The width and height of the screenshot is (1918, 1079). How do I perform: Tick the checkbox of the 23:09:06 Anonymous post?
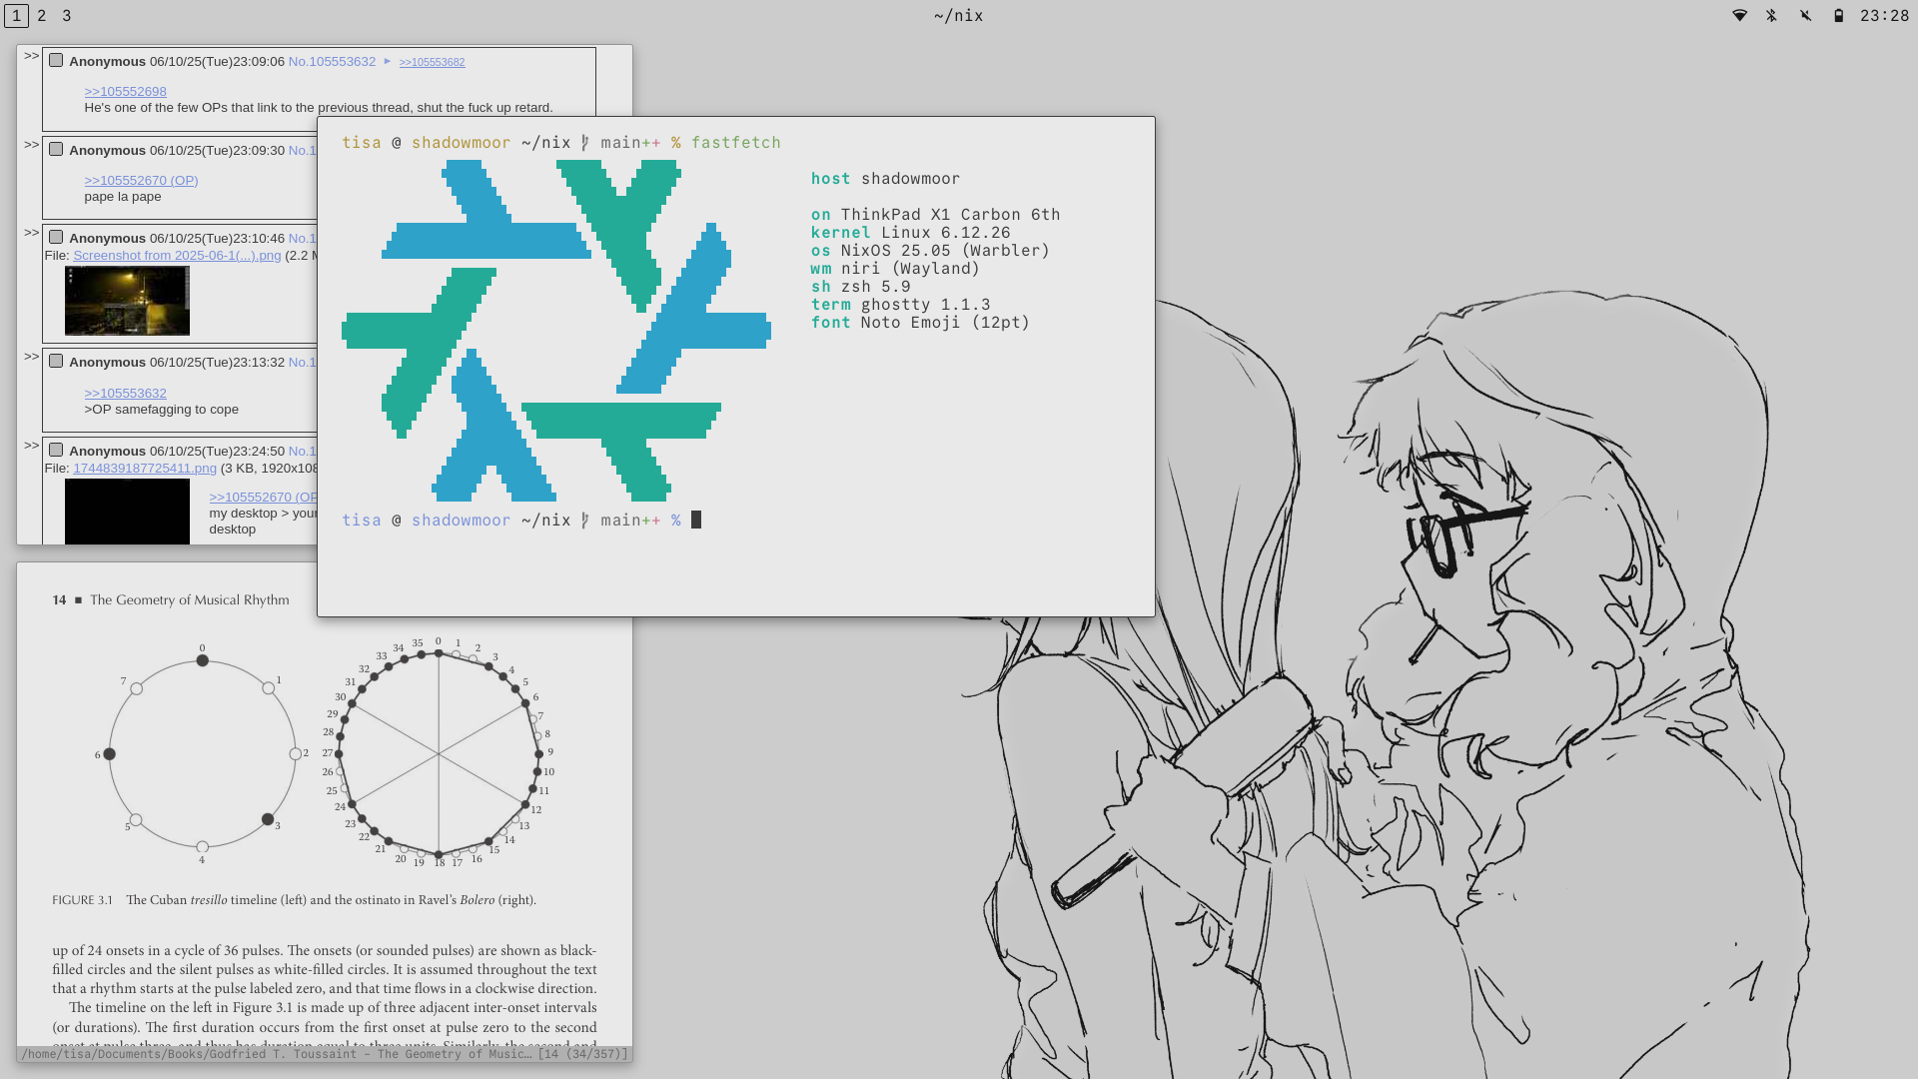(x=56, y=61)
